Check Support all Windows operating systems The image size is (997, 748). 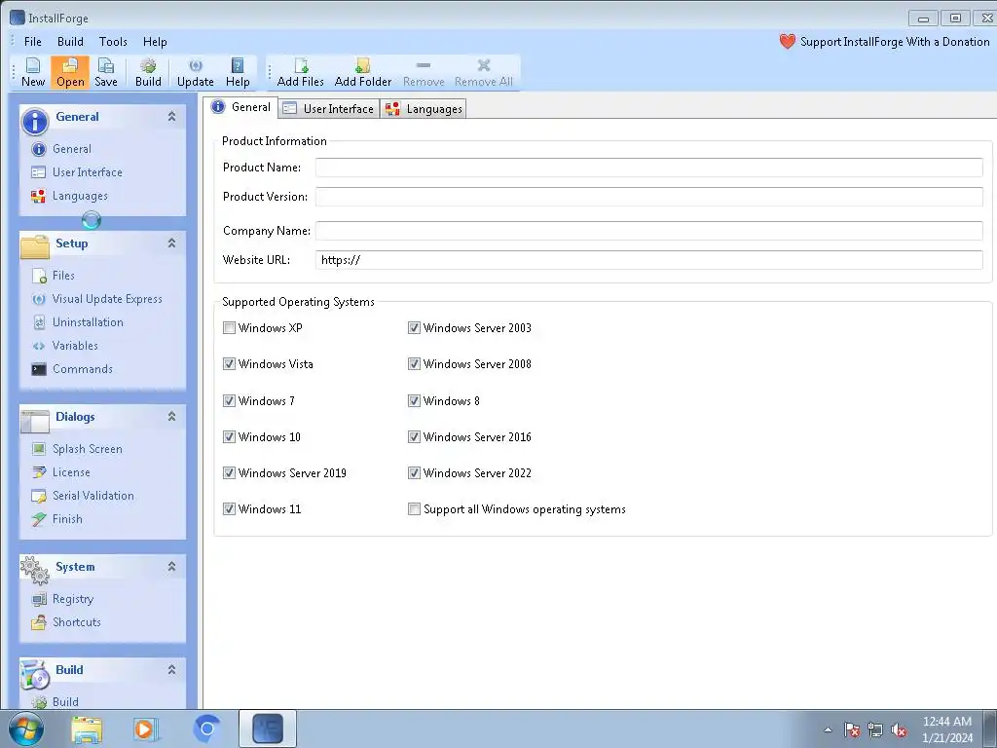point(414,509)
